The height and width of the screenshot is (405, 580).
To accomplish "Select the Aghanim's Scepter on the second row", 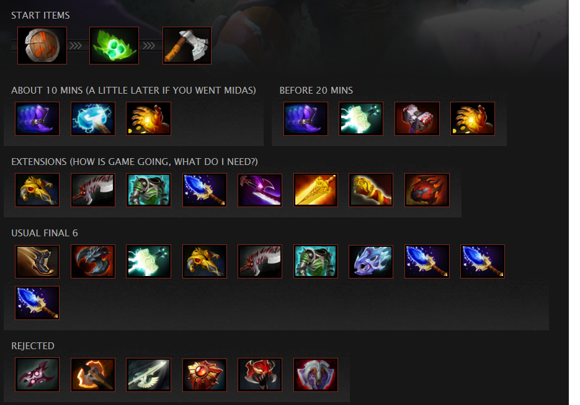I will [37, 303].
